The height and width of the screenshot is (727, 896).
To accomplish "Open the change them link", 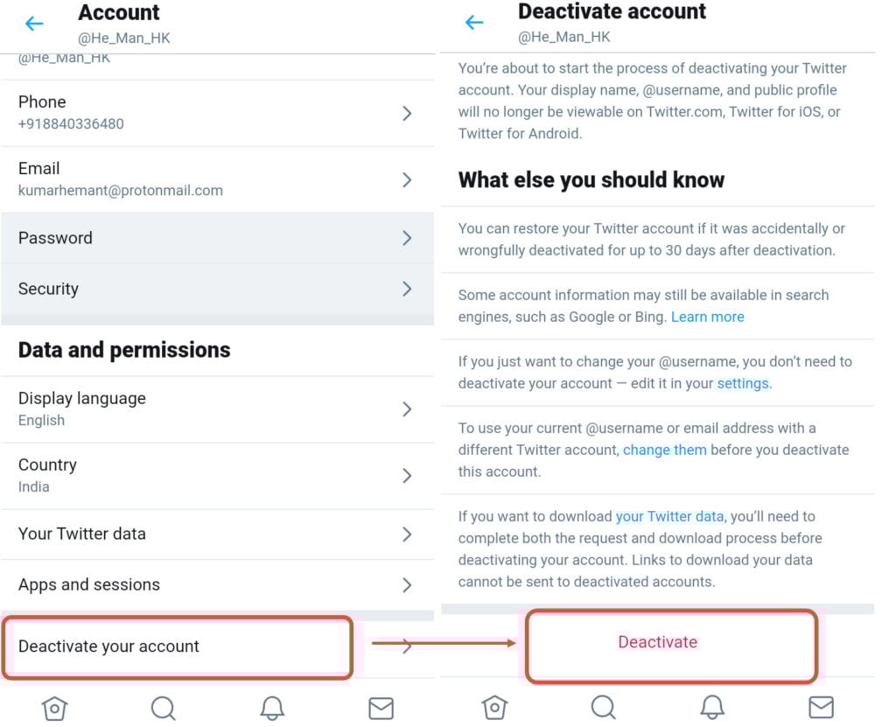I will point(665,450).
